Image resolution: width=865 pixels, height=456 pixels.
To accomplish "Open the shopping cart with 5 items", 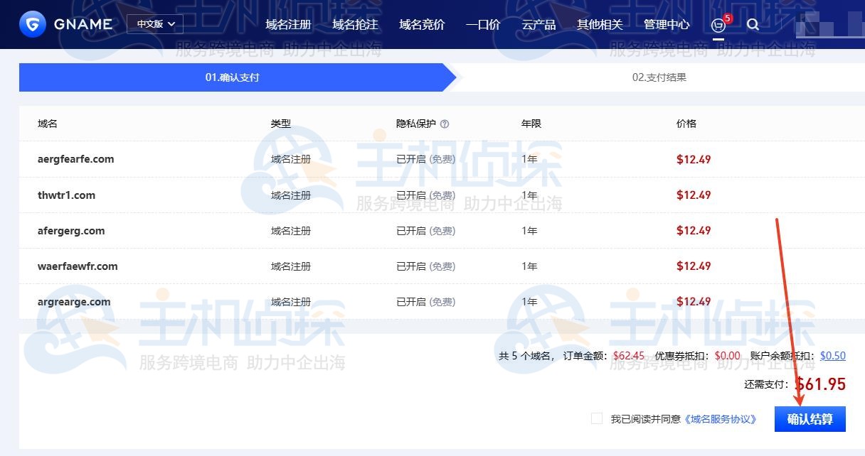I will pos(718,25).
